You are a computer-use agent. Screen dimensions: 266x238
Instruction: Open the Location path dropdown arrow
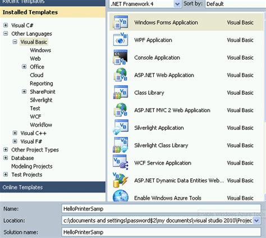[x=256, y=221]
